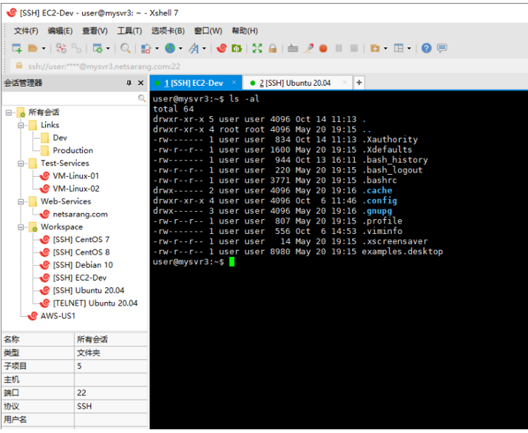The width and height of the screenshot is (528, 433).
Task: Collapse the Links folder tree node
Action: click(x=21, y=125)
